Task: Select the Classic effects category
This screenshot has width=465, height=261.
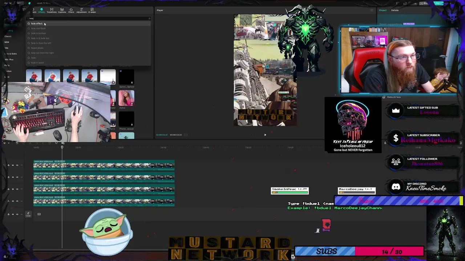Action: click(x=8, y=36)
